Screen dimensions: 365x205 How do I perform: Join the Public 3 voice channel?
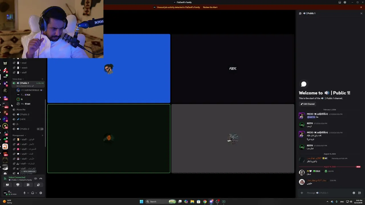(x=28, y=114)
